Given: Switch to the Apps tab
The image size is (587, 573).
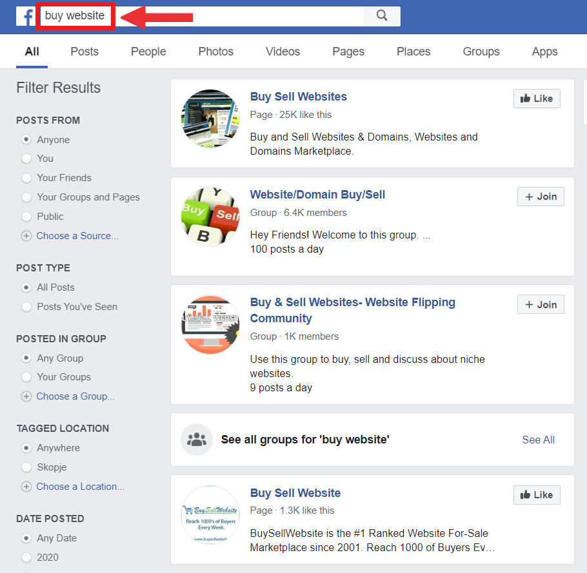Looking at the screenshot, I should click(x=544, y=51).
